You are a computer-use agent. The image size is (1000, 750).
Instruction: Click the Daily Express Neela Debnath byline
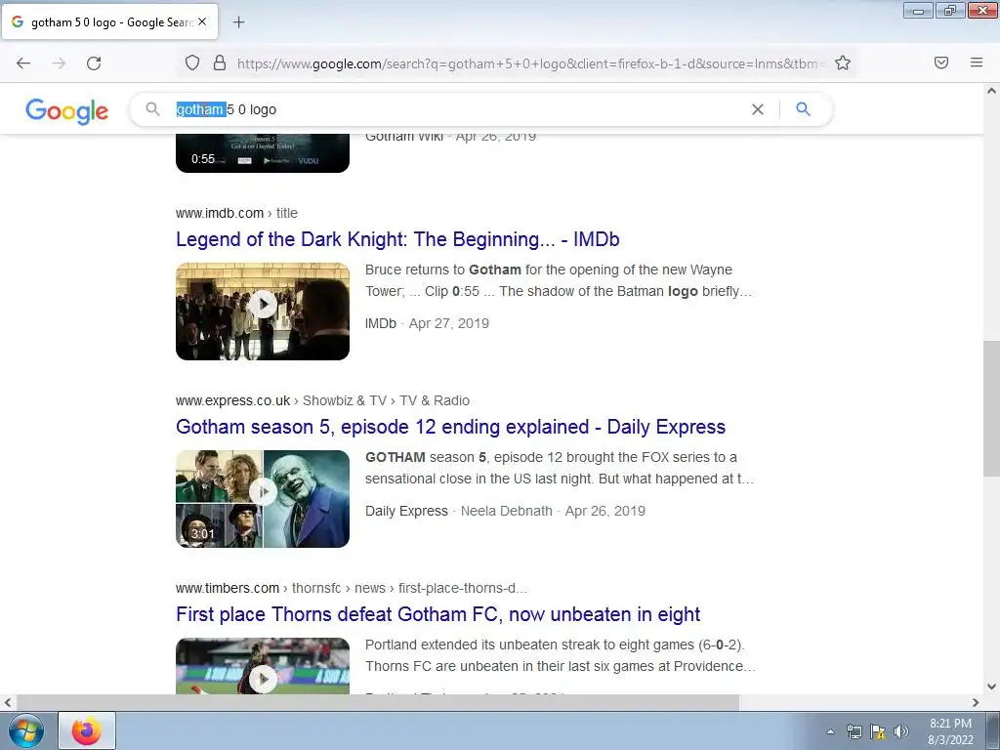(505, 511)
